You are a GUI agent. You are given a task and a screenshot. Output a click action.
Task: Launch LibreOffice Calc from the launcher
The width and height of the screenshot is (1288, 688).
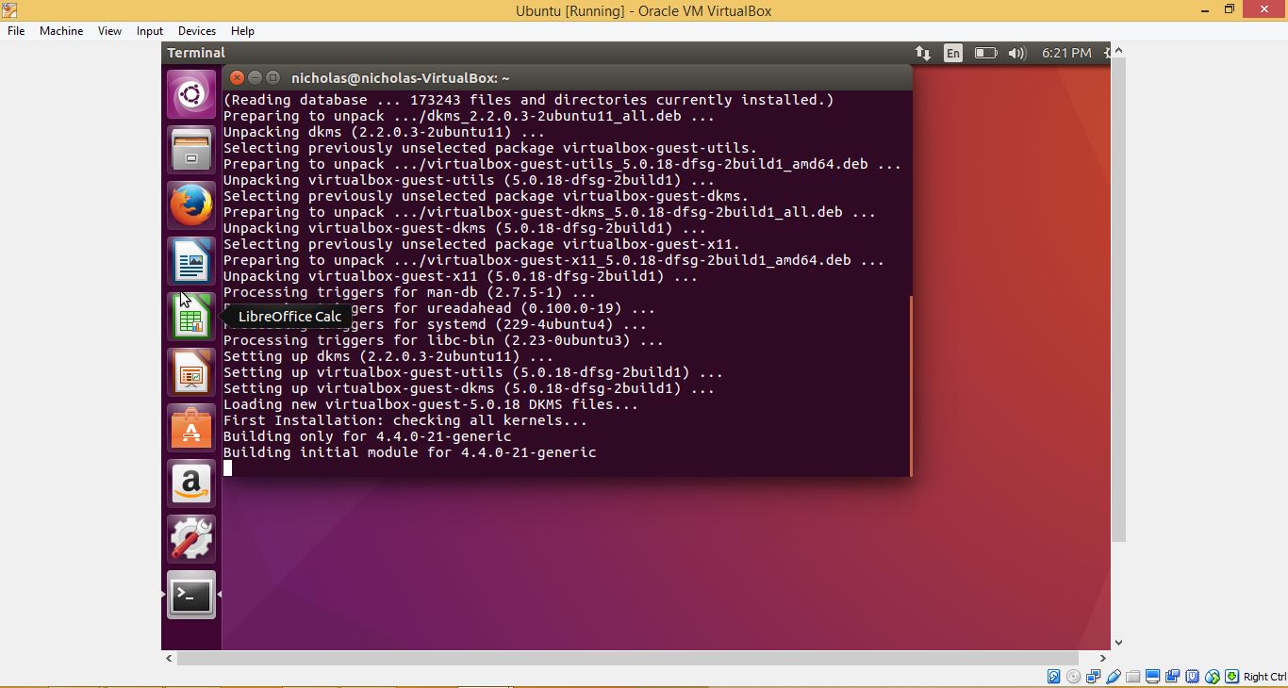[191, 317]
